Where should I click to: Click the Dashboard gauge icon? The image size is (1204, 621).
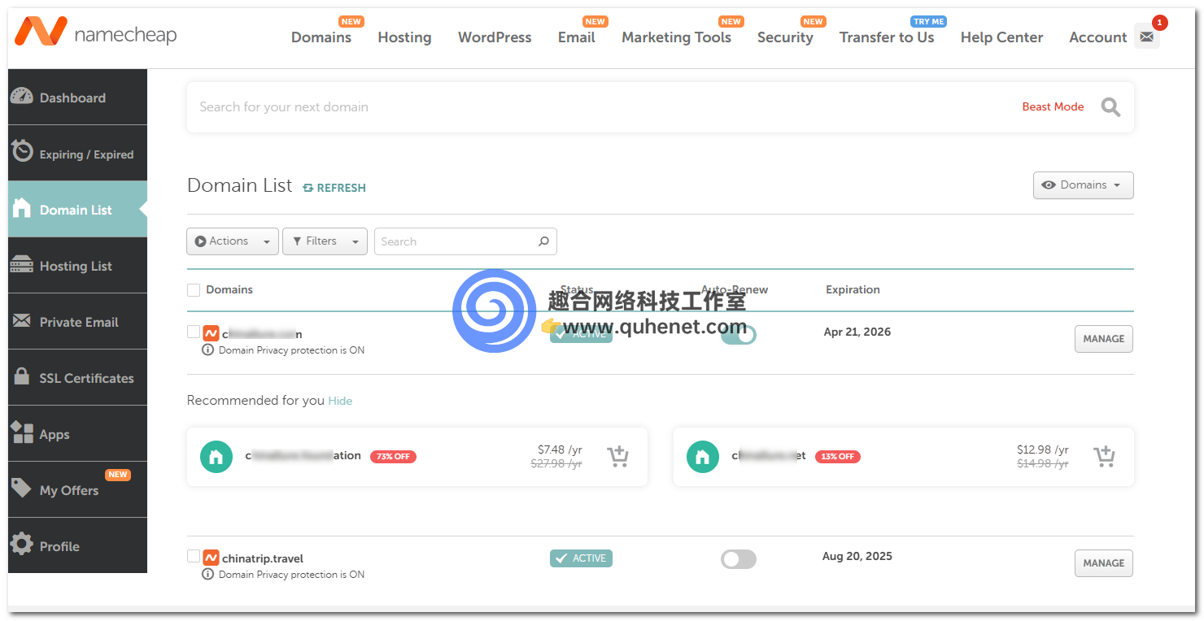click(22, 97)
